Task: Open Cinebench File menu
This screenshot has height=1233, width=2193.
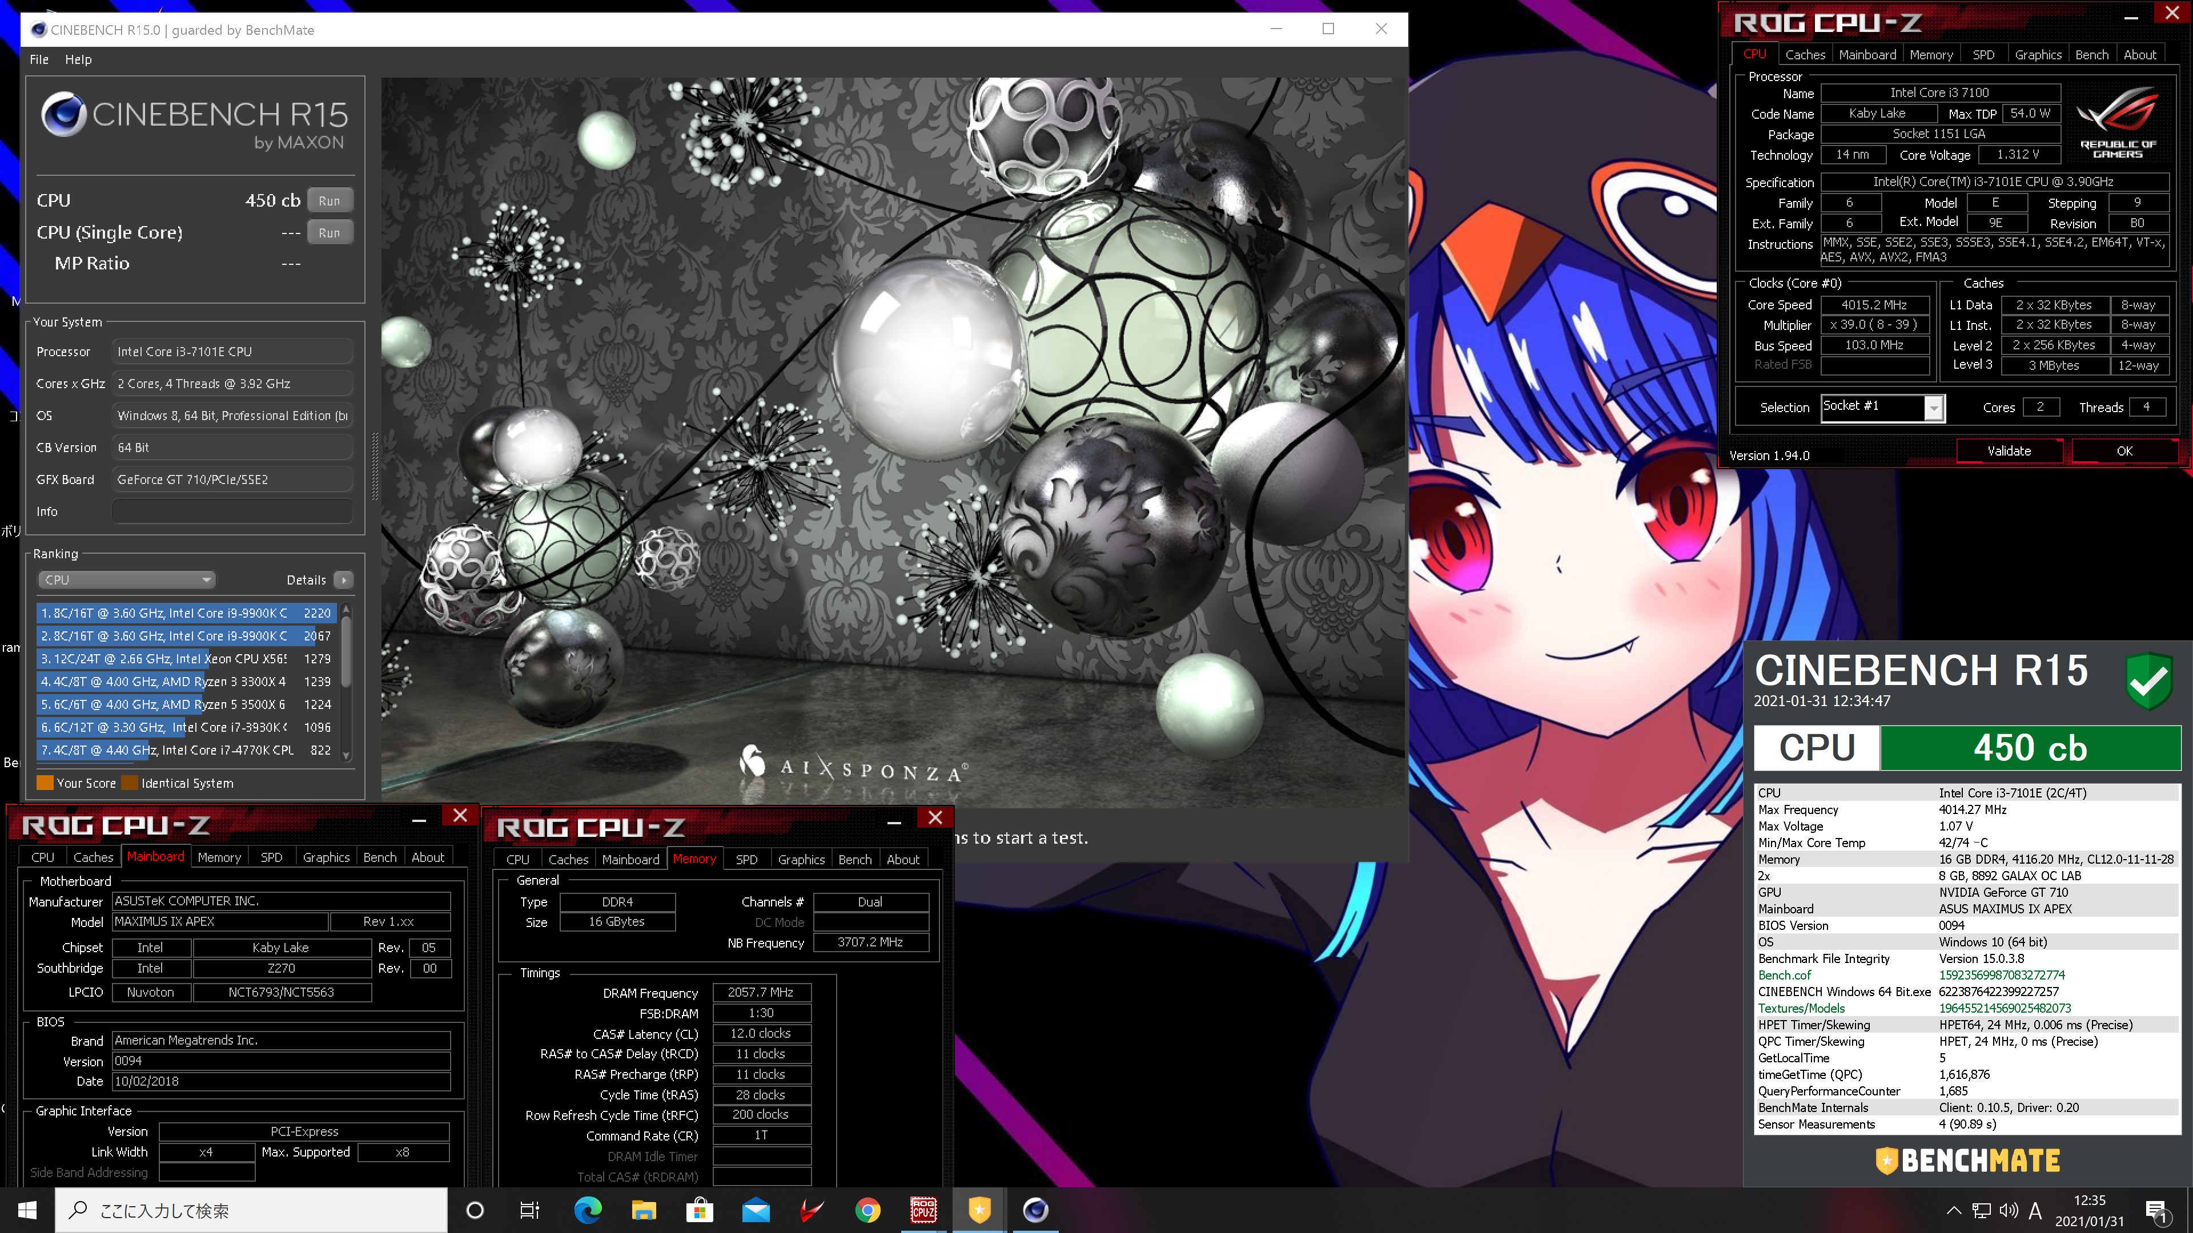Action: [x=39, y=59]
